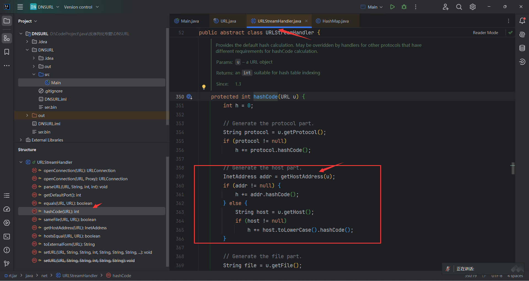Open the Bookmarks tool window
Screen dimensions: 529x281
pyautogui.click(x=7, y=52)
